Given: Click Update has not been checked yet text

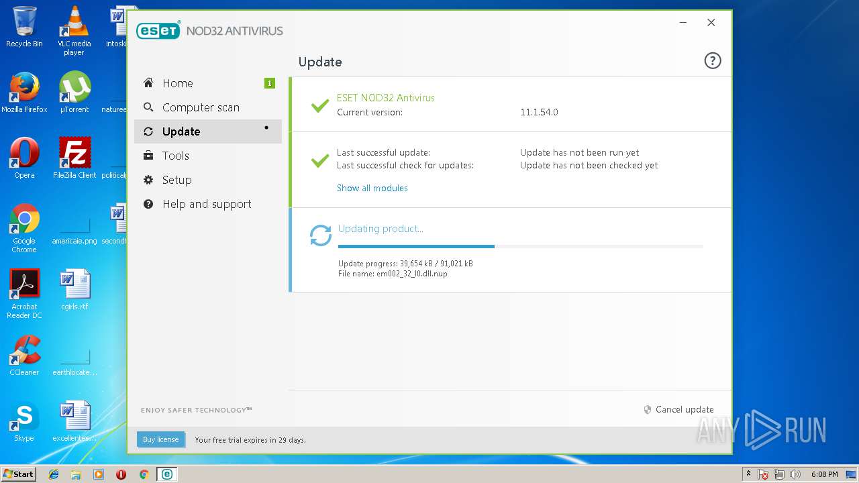Looking at the screenshot, I should (589, 165).
